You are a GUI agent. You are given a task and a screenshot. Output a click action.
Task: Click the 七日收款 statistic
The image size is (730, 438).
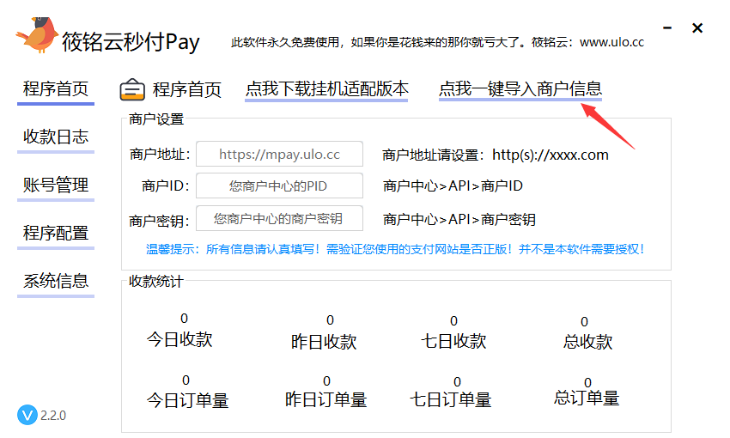click(453, 333)
